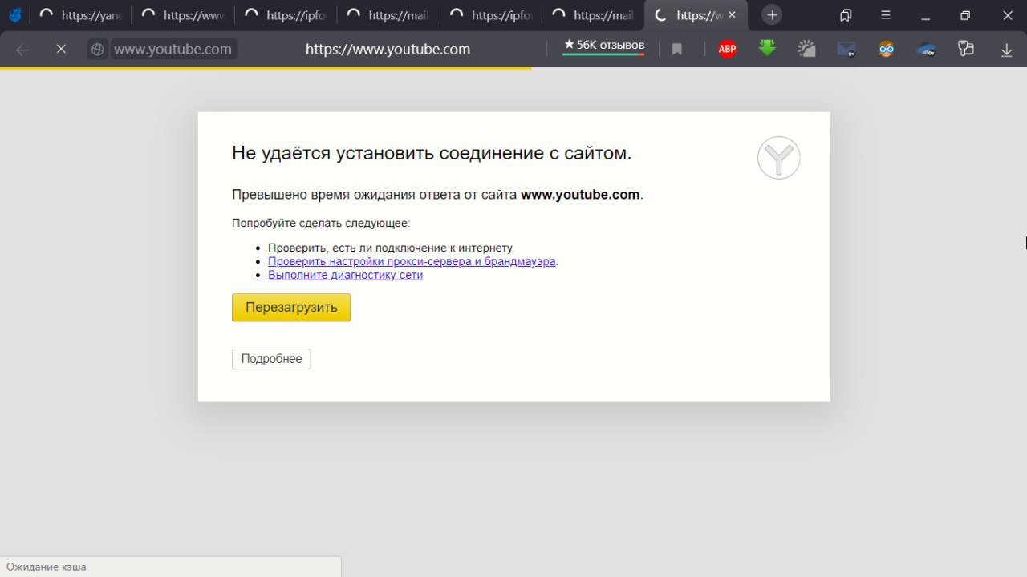Open the speech bubbles extension icon
The image size is (1027, 577).
point(966,49)
